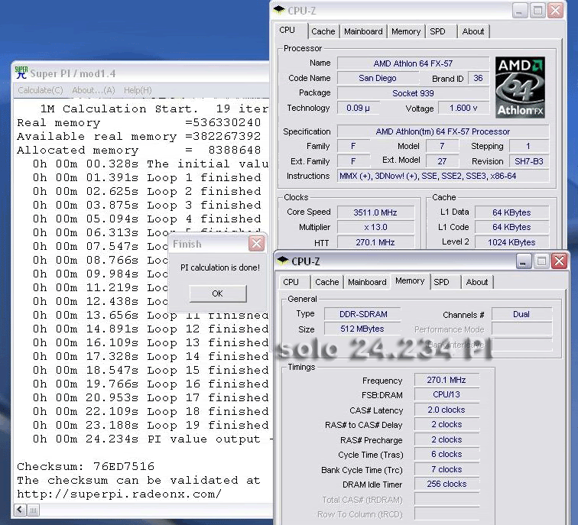Click the Code Name field San Diego

click(378, 78)
